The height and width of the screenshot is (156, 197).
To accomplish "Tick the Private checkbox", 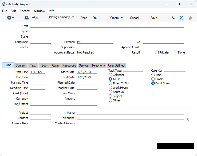I will 157,52.
